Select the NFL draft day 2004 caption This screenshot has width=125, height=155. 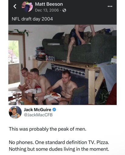coord(32,19)
